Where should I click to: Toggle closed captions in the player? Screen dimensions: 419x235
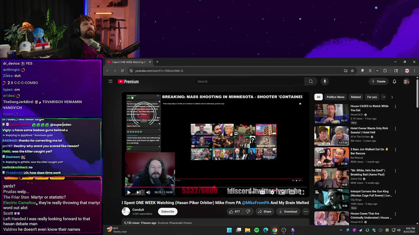click(262, 193)
